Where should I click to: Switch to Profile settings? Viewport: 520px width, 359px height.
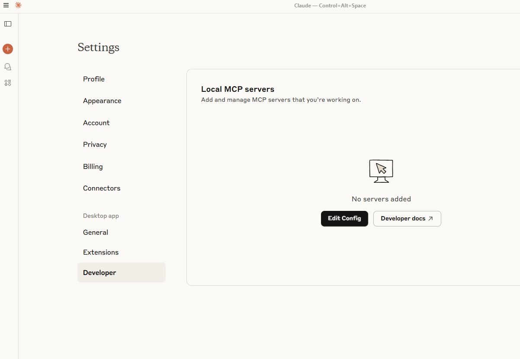point(93,79)
